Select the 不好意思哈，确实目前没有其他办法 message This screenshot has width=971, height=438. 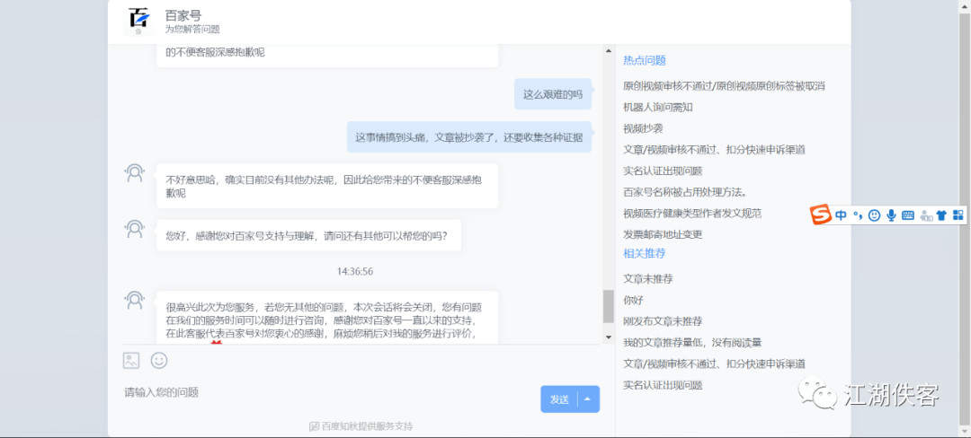tap(327, 186)
